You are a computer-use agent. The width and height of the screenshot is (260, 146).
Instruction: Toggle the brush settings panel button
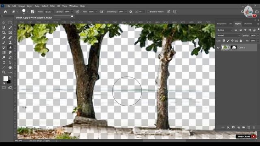[32, 12]
